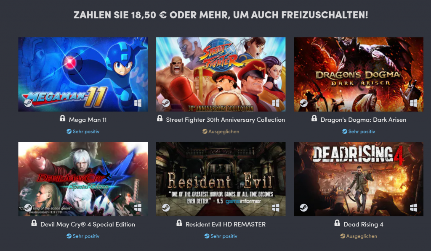
Task: Click the Steam icon on Resident Evil image
Action: [166, 208]
